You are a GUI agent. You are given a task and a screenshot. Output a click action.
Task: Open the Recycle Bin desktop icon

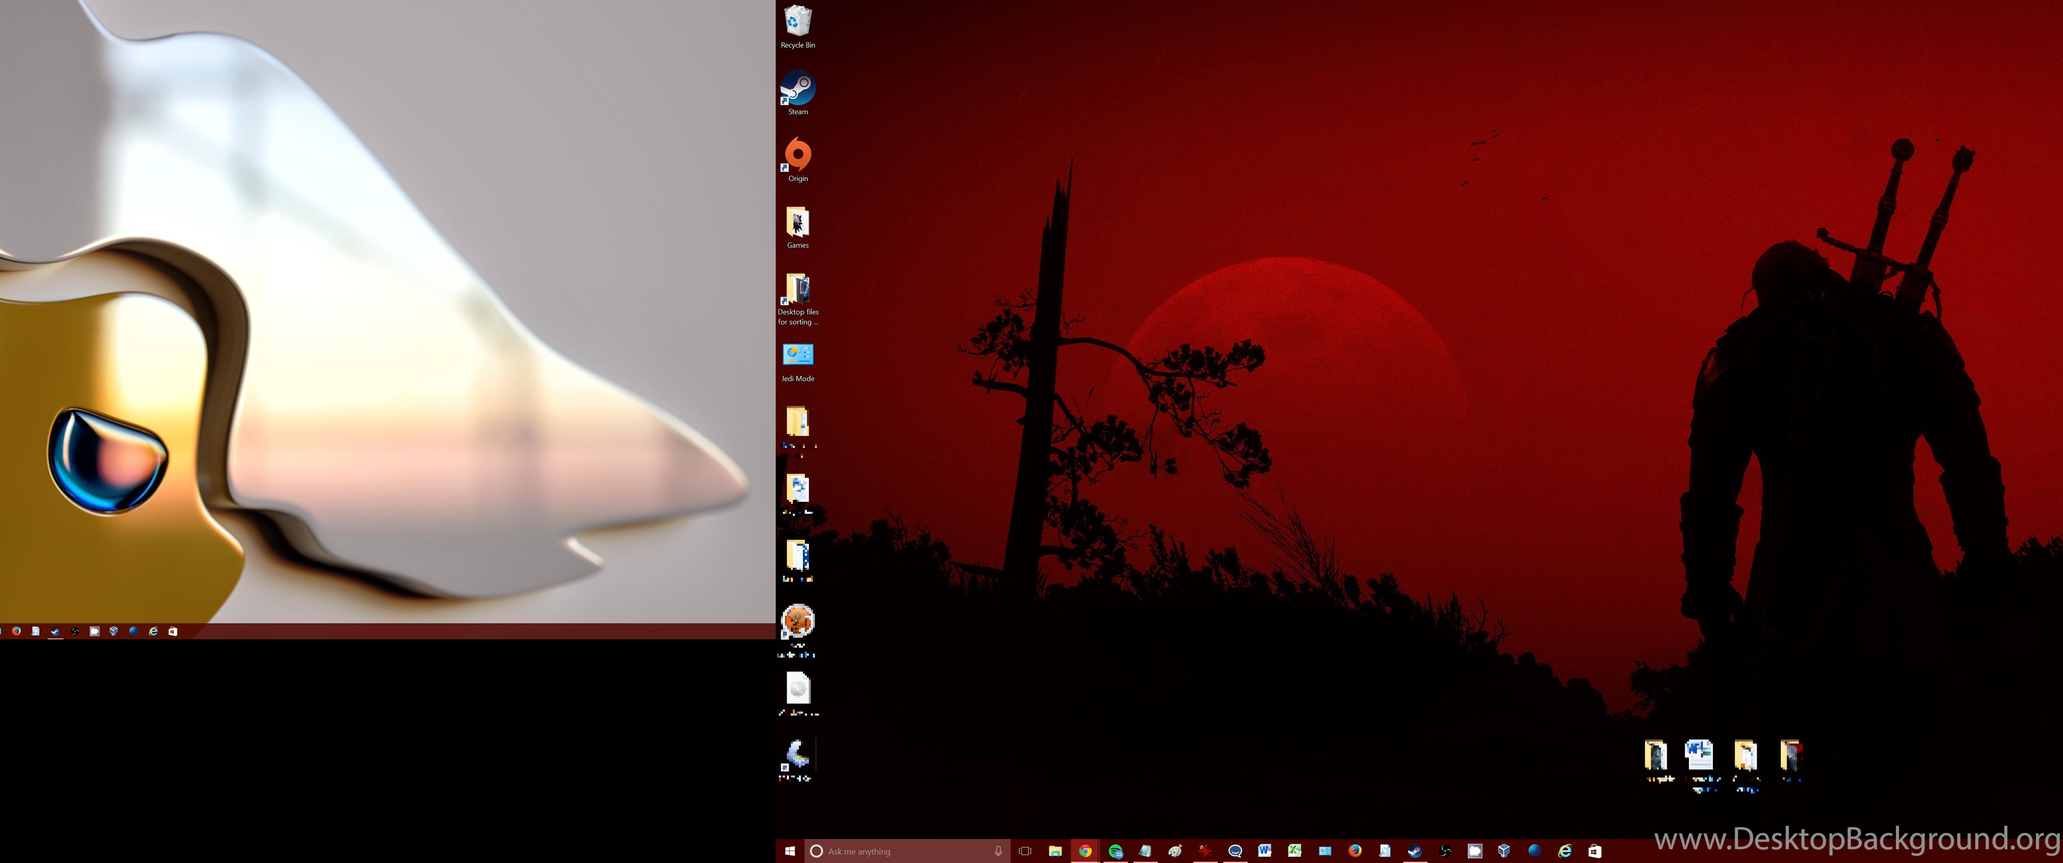(x=797, y=23)
